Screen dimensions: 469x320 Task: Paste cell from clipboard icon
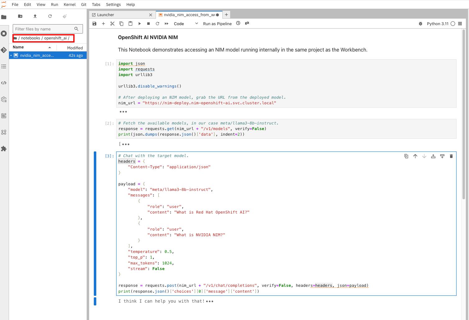(x=130, y=24)
